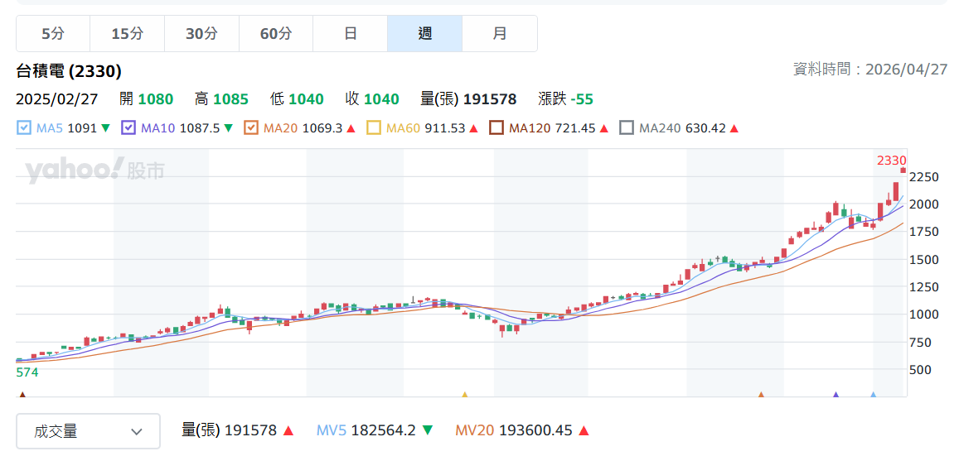
Task: Enable the MA60 moving average checkbox
Action: pyautogui.click(x=373, y=128)
